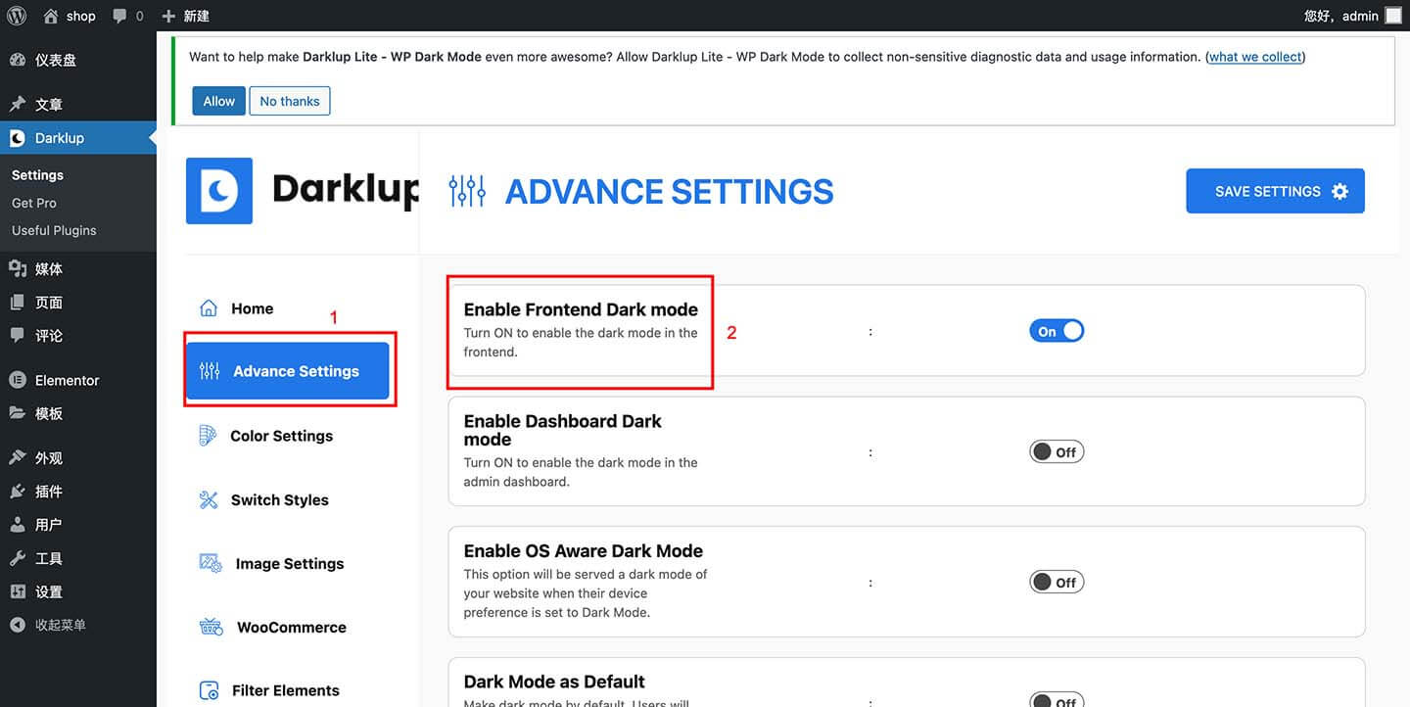Click the 插件 plugins icon
Screen dimensions: 1410x707
point(18,491)
